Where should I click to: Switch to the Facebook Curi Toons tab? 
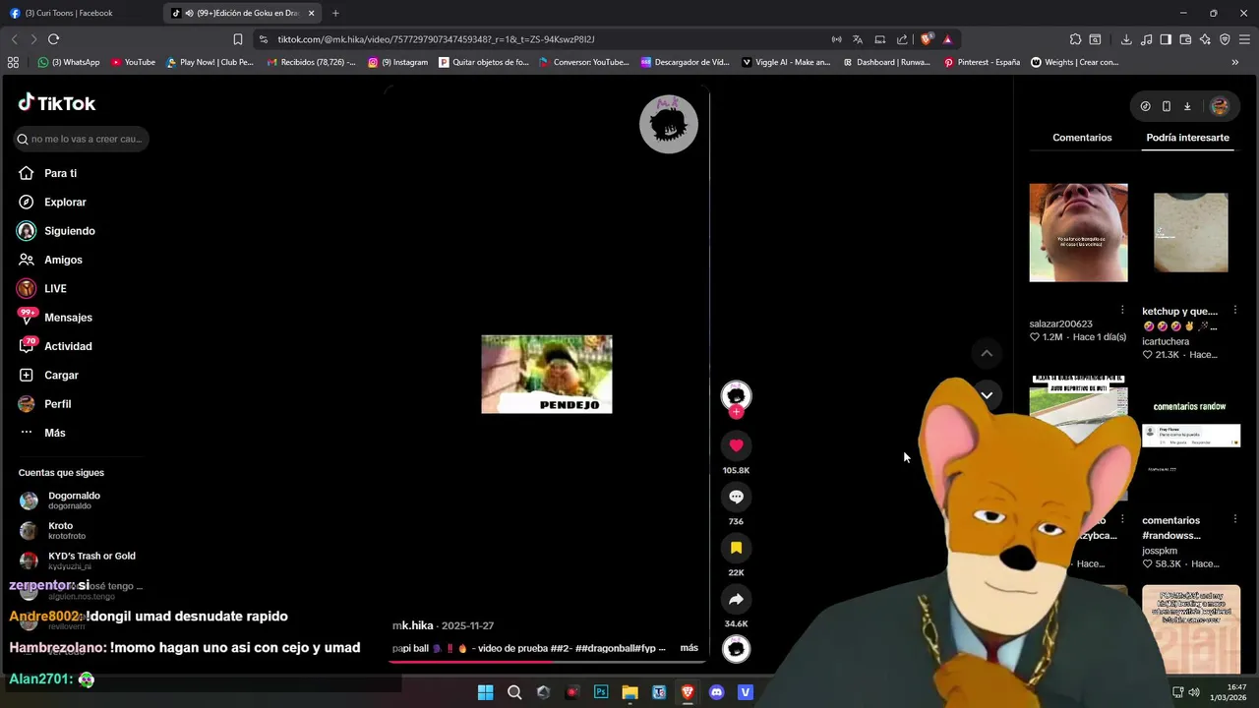click(81, 13)
